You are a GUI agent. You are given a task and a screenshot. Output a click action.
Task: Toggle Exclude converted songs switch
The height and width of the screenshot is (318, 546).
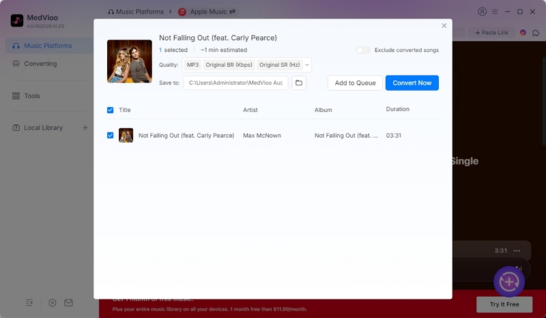tap(363, 50)
